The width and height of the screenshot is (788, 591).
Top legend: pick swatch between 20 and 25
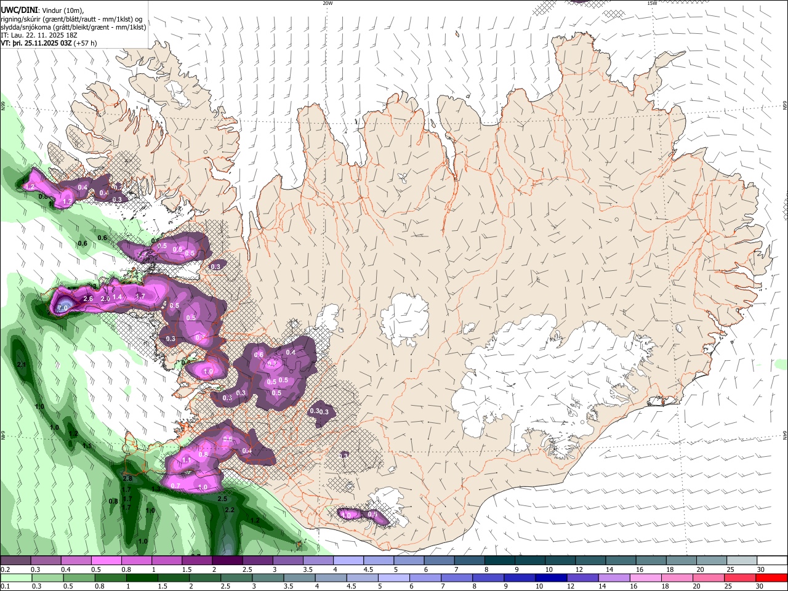[711, 561]
